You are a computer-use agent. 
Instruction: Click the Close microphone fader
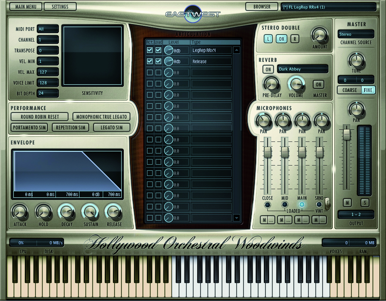point(267,152)
